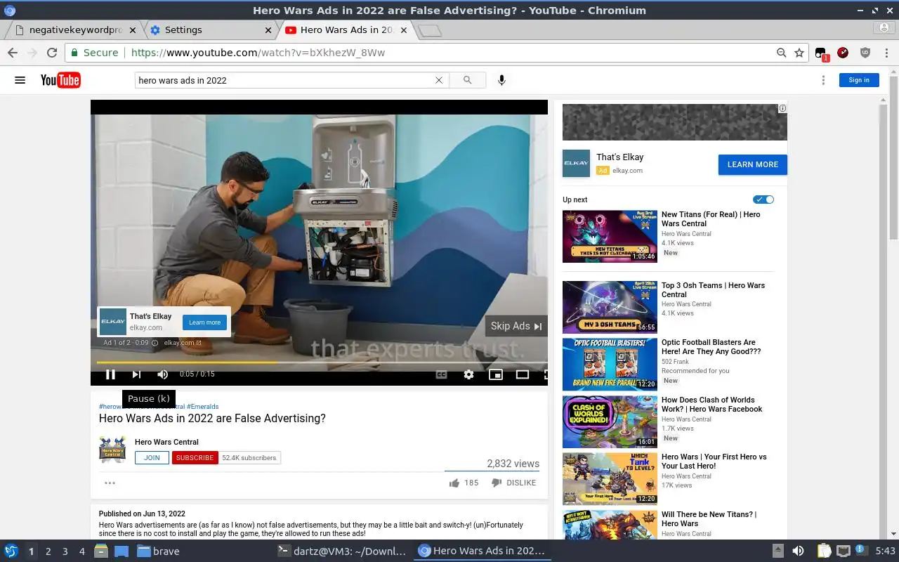Open the Top 3 Osh Teams video
This screenshot has height=562, width=899.
(x=610, y=307)
